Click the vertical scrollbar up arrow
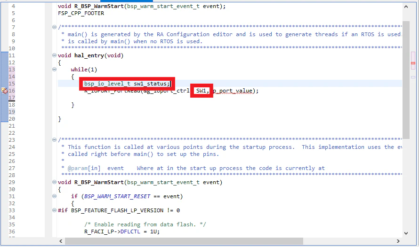 [x=406, y=7]
